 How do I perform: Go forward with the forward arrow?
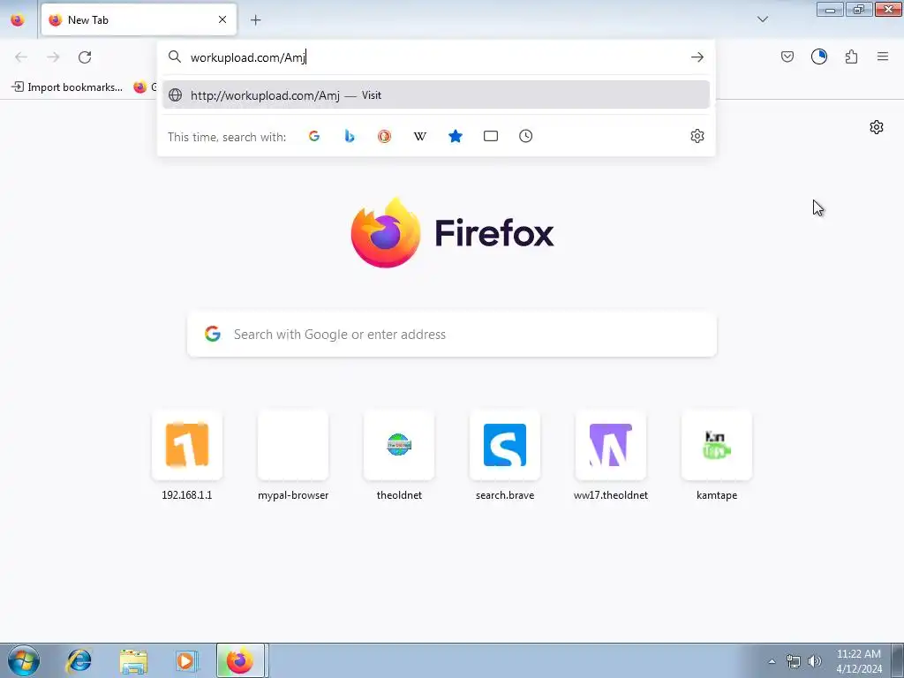tap(53, 56)
